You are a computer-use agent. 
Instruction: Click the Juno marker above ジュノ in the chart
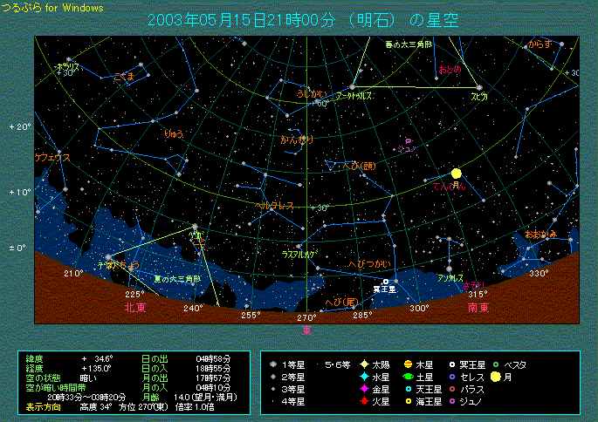coord(408,141)
